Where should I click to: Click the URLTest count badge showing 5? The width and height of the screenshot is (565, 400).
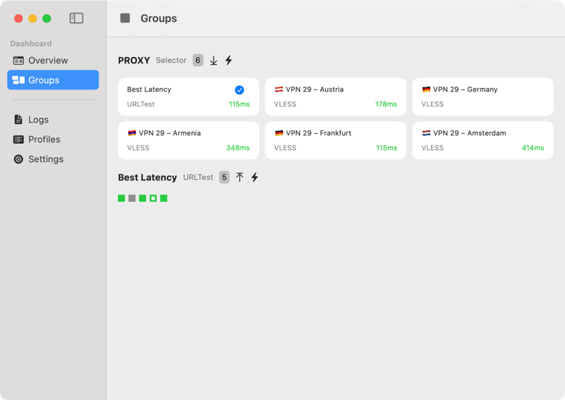tap(224, 178)
